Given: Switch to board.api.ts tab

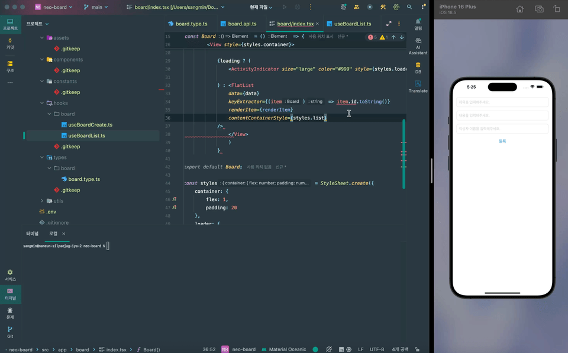Looking at the screenshot, I should click(238, 24).
